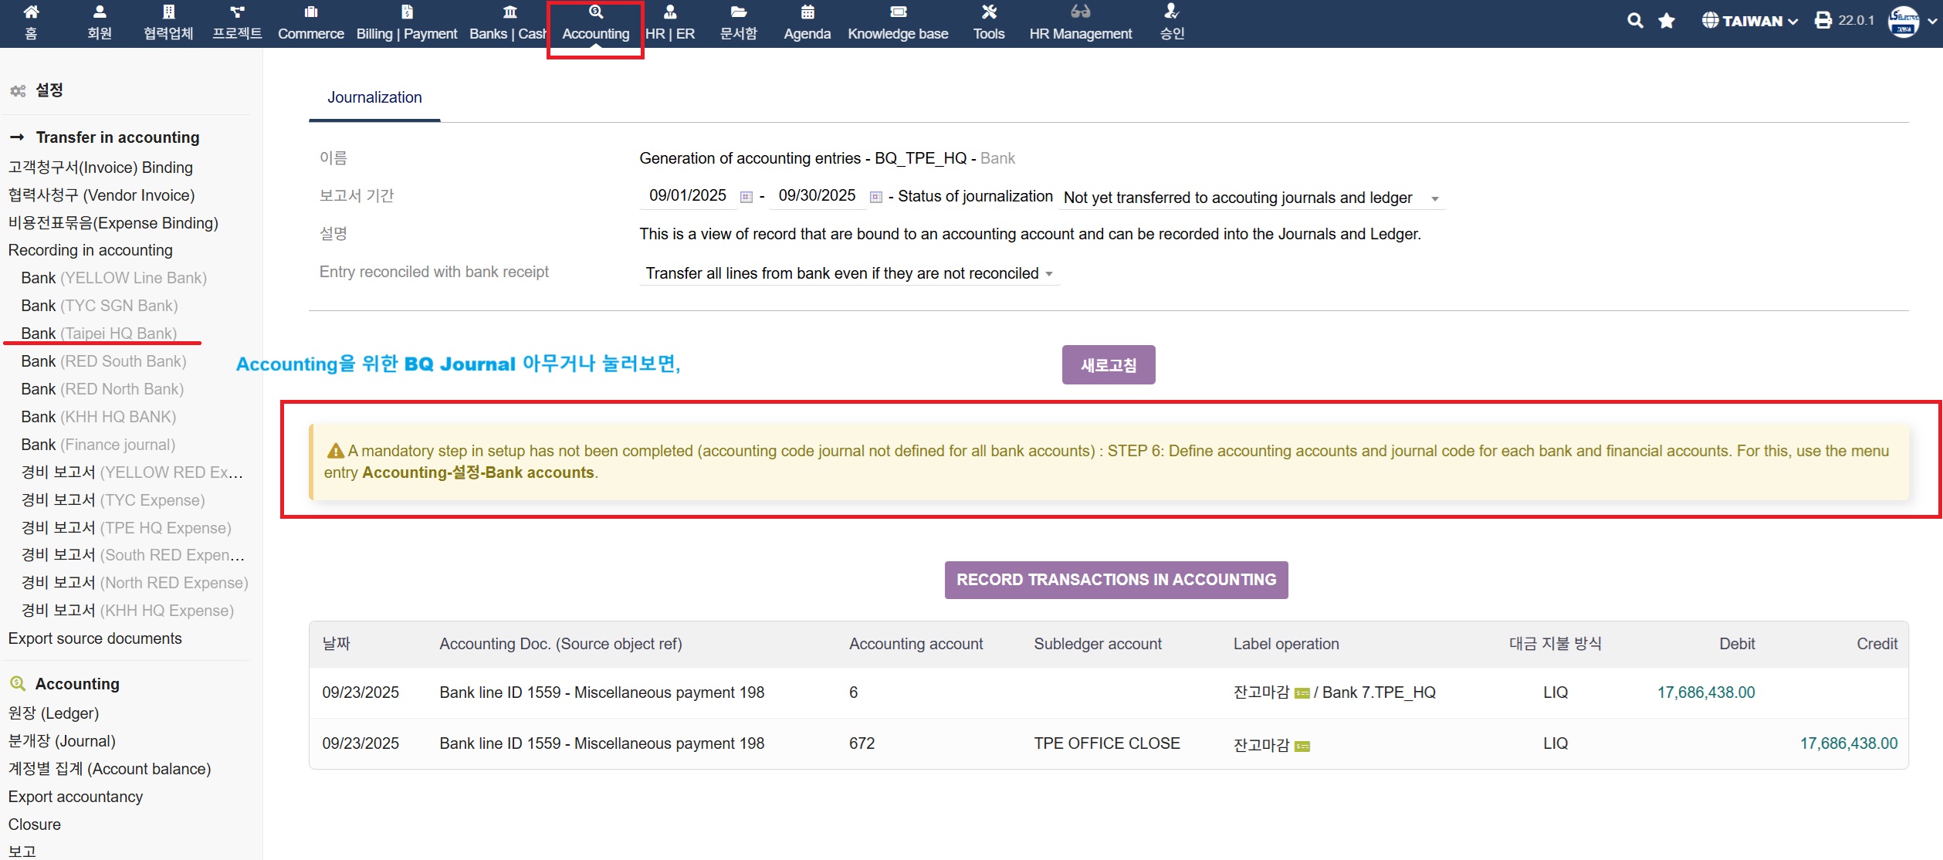Viewport: 1943px width, 860px height.
Task: Open the search magnifier icon
Action: pyautogui.click(x=1634, y=21)
